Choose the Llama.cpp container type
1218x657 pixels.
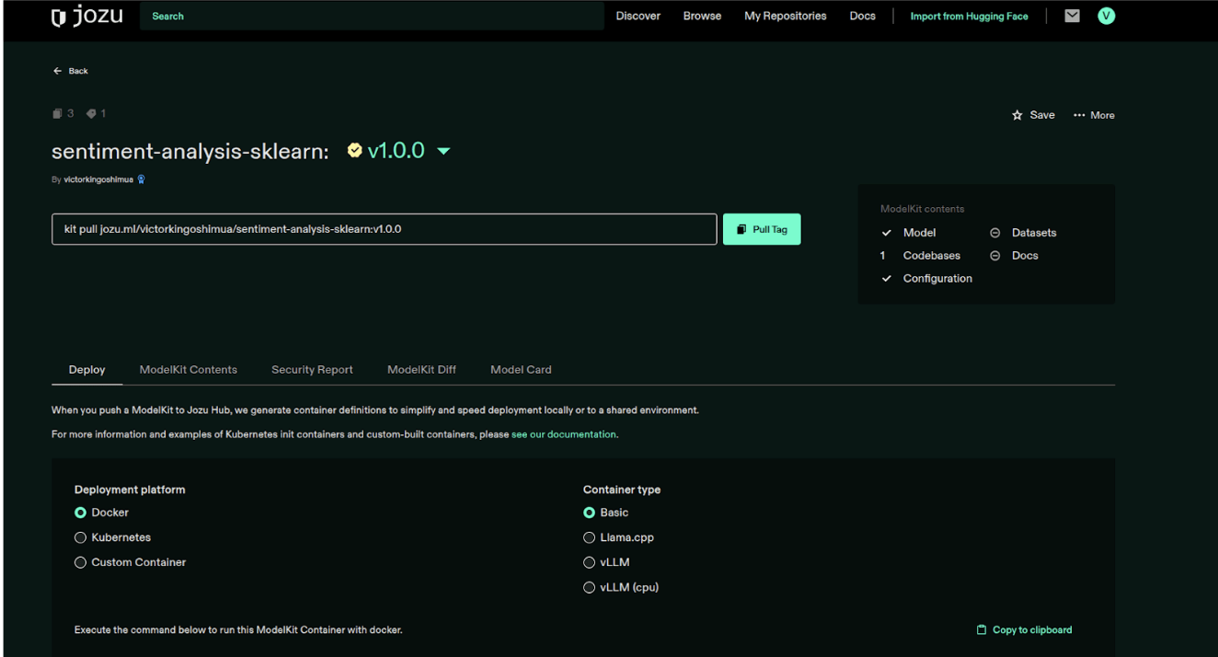pyautogui.click(x=589, y=537)
